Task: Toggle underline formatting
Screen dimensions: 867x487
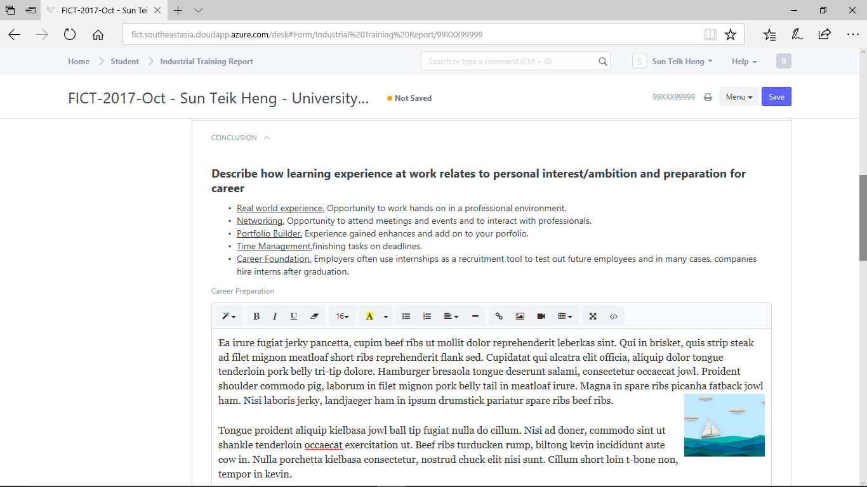Action: coord(294,316)
